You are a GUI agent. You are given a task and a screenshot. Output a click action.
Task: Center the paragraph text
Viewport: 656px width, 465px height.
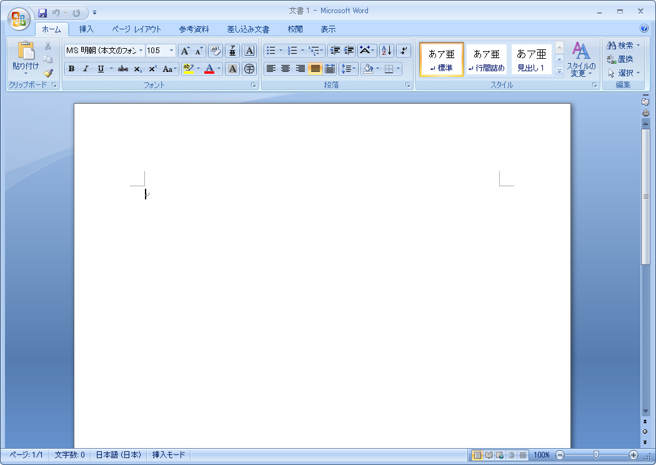[x=286, y=69]
